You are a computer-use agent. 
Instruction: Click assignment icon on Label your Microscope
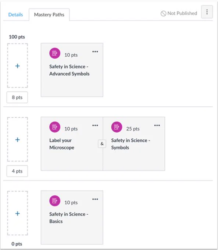click(55, 127)
